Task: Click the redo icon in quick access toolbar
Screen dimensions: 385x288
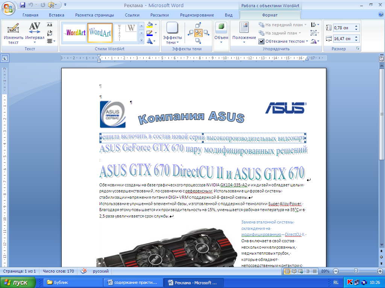Action: [43, 4]
